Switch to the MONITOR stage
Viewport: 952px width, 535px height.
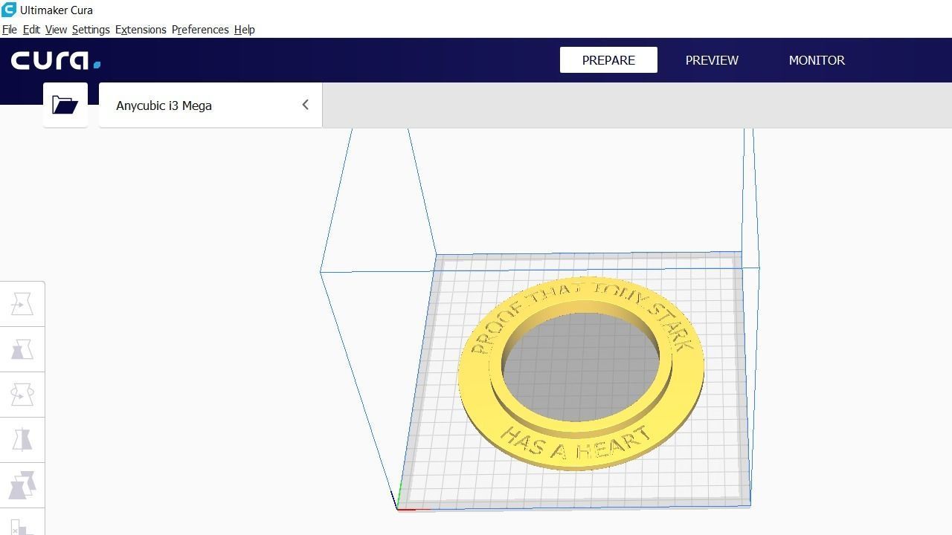pos(817,60)
